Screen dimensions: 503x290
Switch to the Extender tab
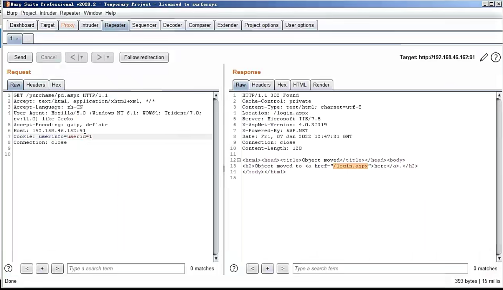pos(227,25)
